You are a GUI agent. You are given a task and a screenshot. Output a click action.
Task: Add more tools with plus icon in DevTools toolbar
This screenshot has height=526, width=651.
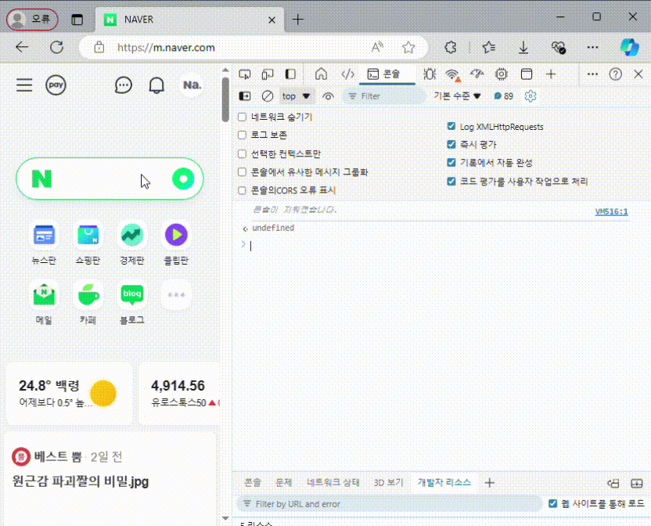(551, 74)
